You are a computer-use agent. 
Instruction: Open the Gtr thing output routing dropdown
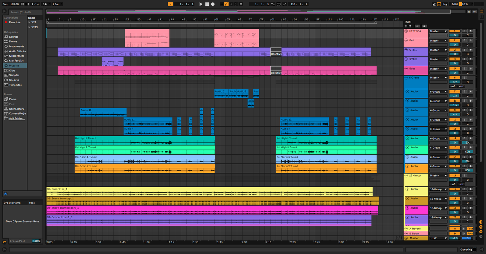(x=438, y=31)
